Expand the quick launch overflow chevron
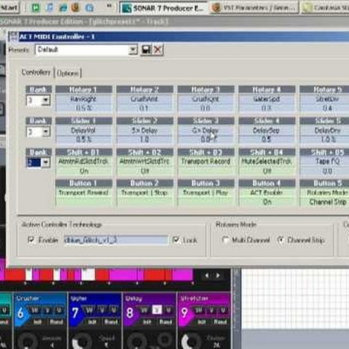The height and width of the screenshot is (349, 349). click(109, 6)
